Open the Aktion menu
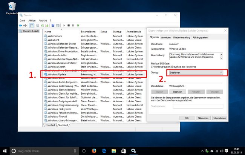 click(x=32, y=20)
